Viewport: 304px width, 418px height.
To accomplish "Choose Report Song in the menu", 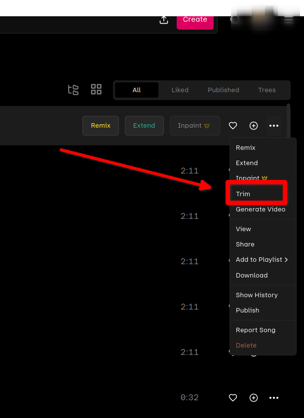I will click(x=263, y=330).
